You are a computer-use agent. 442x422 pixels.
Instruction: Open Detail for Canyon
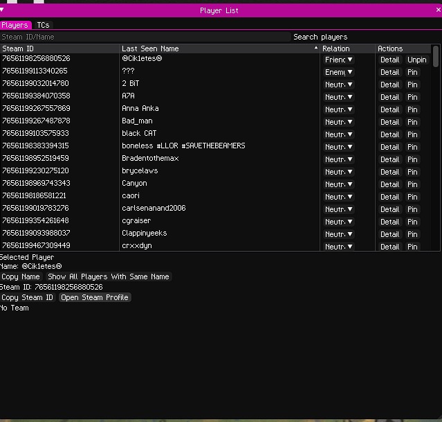(x=389, y=184)
